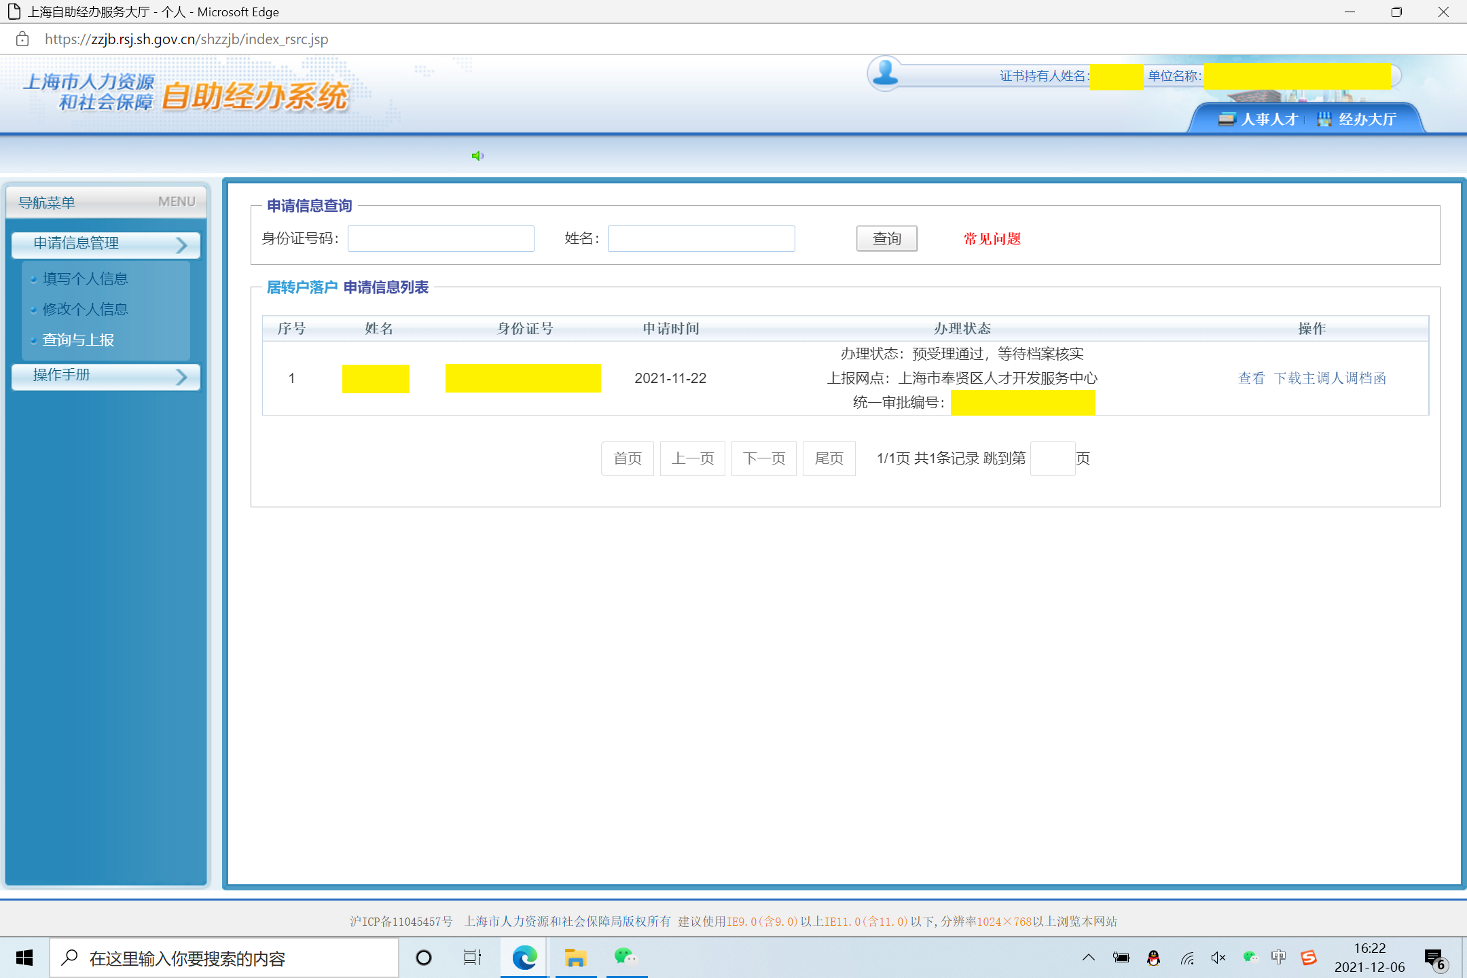Image resolution: width=1467 pixels, height=978 pixels.
Task: Click the application date 2021-11-22 cell
Action: click(x=670, y=378)
